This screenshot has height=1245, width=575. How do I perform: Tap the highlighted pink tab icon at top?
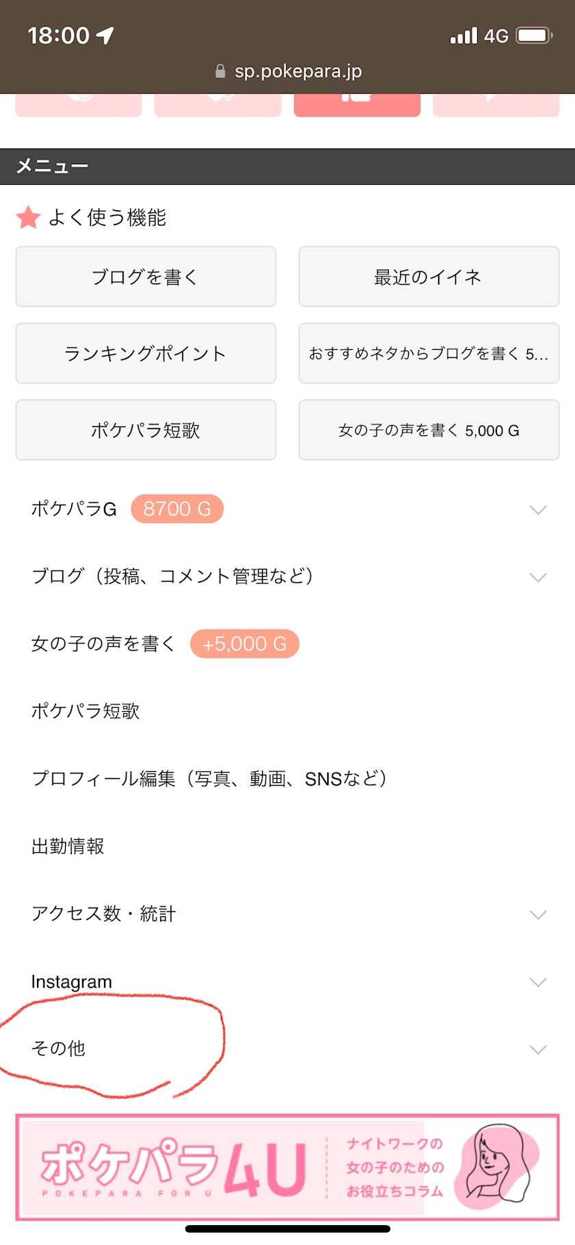click(x=357, y=103)
